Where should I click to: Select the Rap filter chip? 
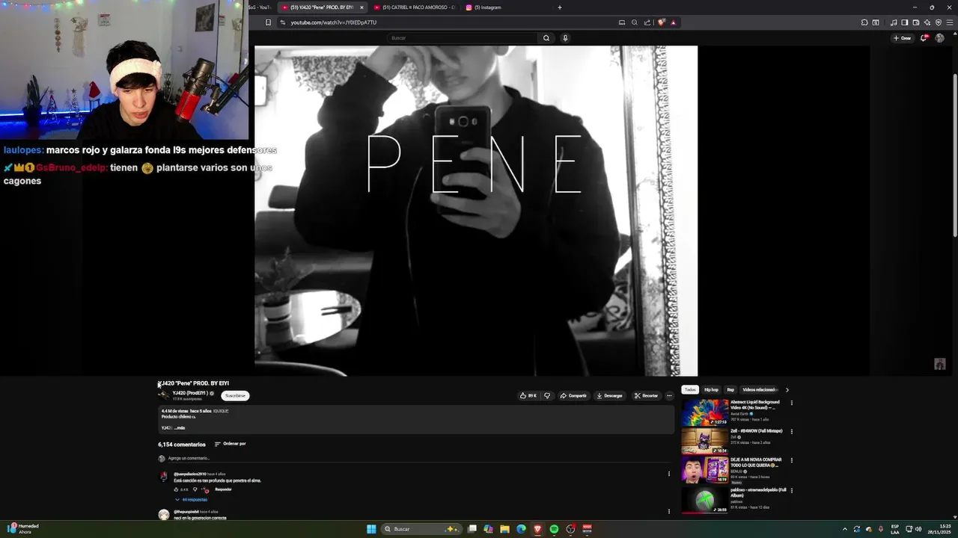tap(730, 389)
